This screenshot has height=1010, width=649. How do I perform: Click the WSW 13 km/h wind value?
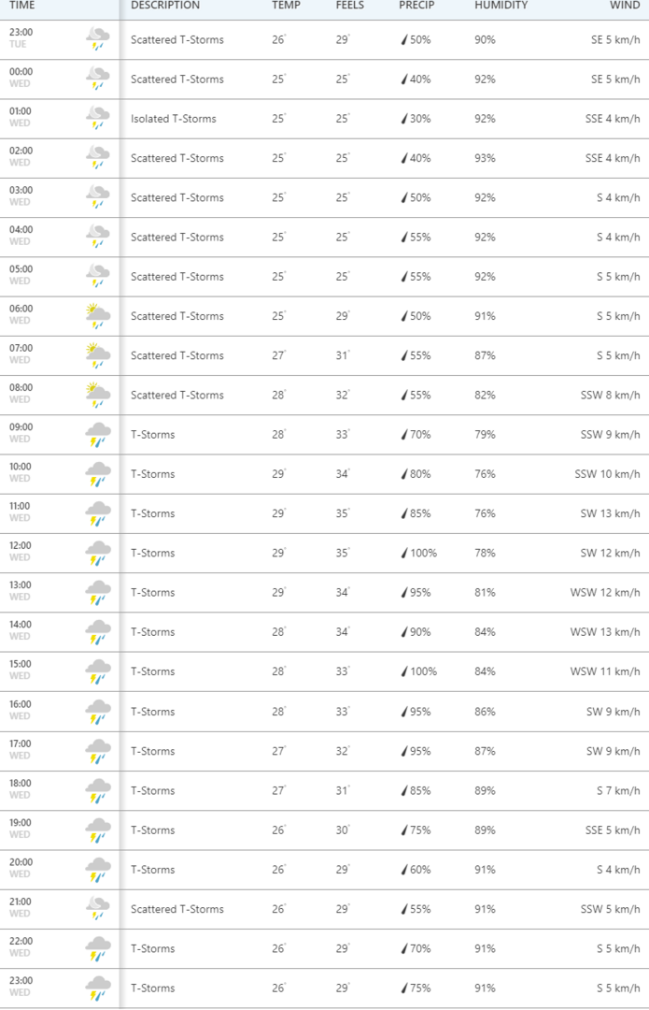(605, 632)
